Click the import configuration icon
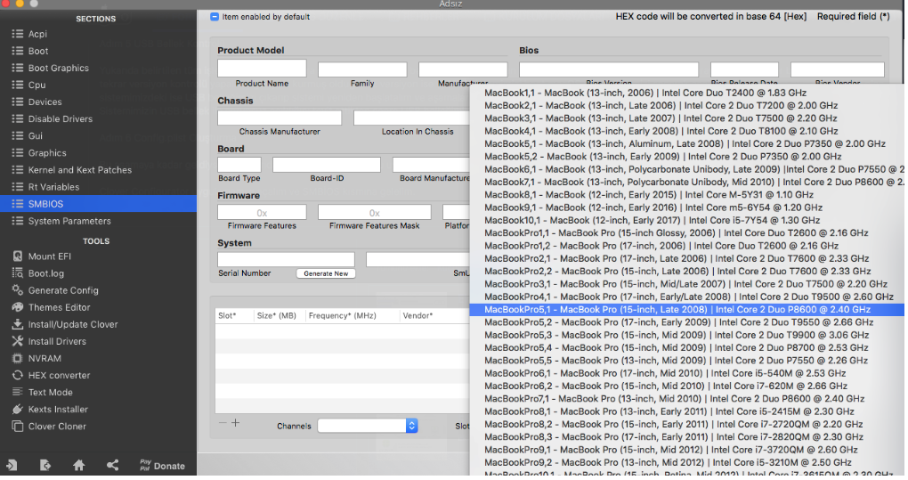Viewport: 908px width, 480px height. (12, 465)
